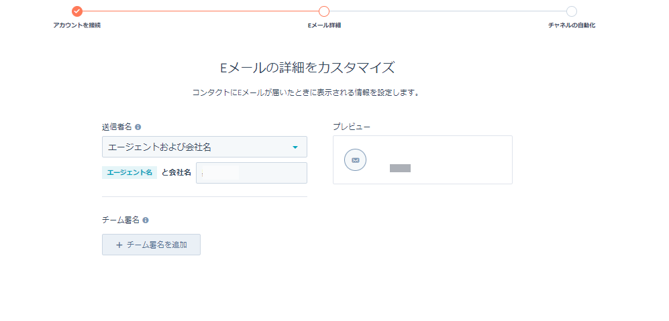
Task: Click the gray placeholder bar in preview
Action: pyautogui.click(x=400, y=168)
